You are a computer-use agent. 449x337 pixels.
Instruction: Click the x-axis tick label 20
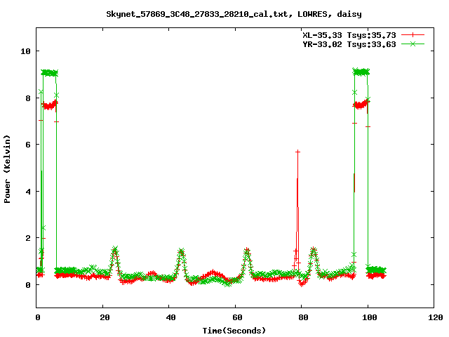(105, 317)
